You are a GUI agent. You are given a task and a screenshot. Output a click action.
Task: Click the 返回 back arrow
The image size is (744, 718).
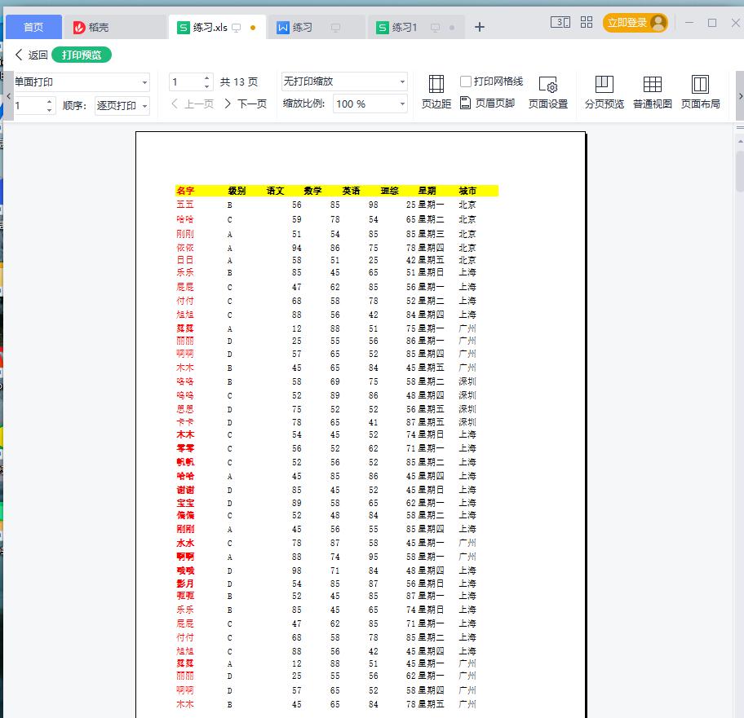[19, 55]
